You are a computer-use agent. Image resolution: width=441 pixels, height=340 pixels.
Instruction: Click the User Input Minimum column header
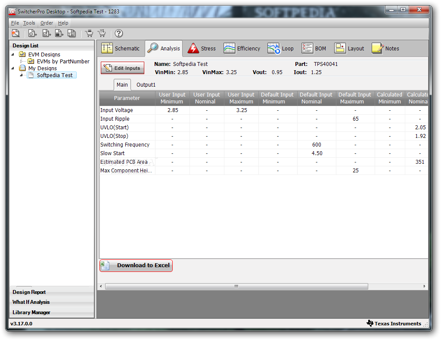[x=172, y=98]
